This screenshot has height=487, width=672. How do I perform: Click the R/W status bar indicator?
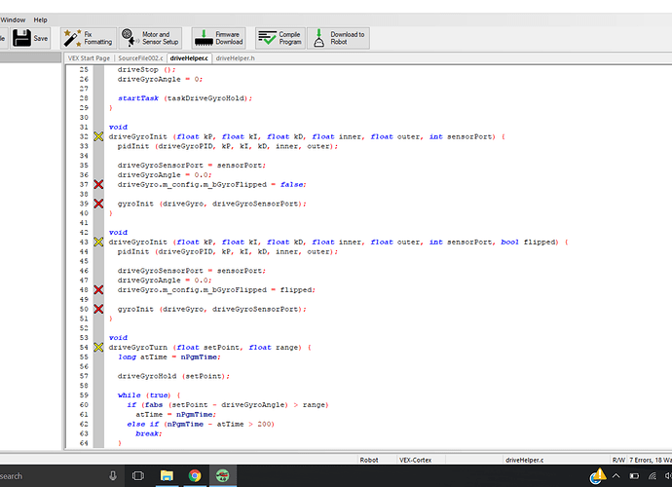(618, 460)
